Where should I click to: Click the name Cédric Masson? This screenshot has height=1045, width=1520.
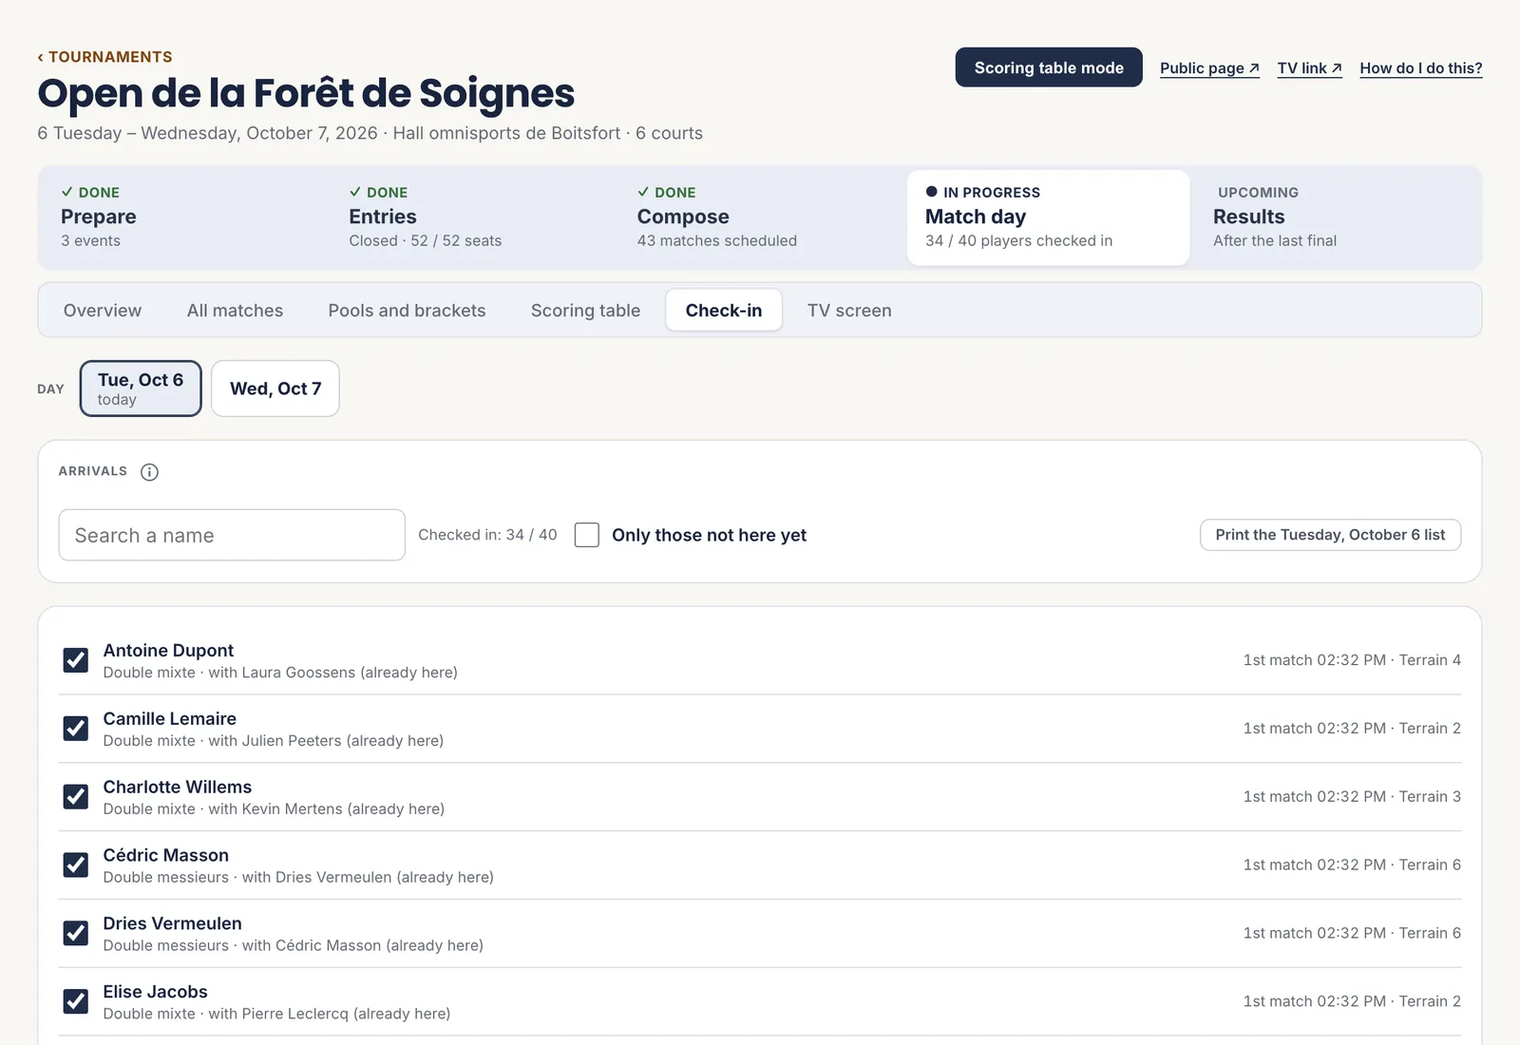pyautogui.click(x=165, y=856)
